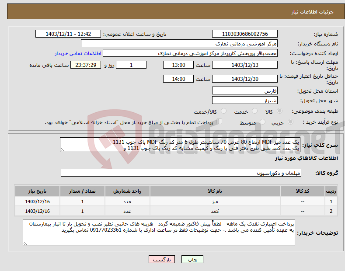Viewport: 345px width, 271px height.
Task: Click the announcement date field 1403/12/11 - 12:42
Action: pyautogui.click(x=68, y=34)
